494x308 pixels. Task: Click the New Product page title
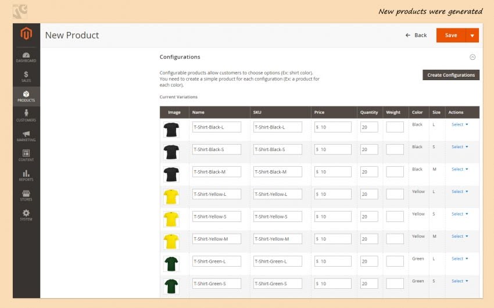click(x=72, y=35)
